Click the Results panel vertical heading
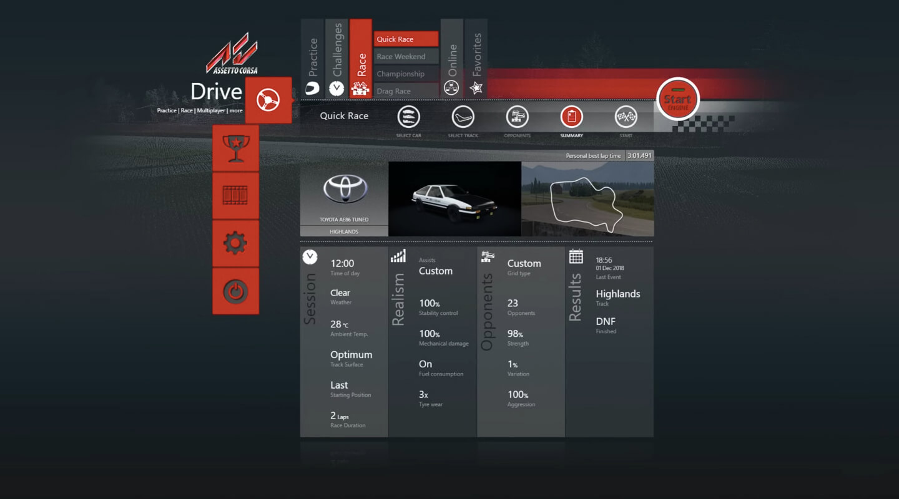 [x=575, y=297]
